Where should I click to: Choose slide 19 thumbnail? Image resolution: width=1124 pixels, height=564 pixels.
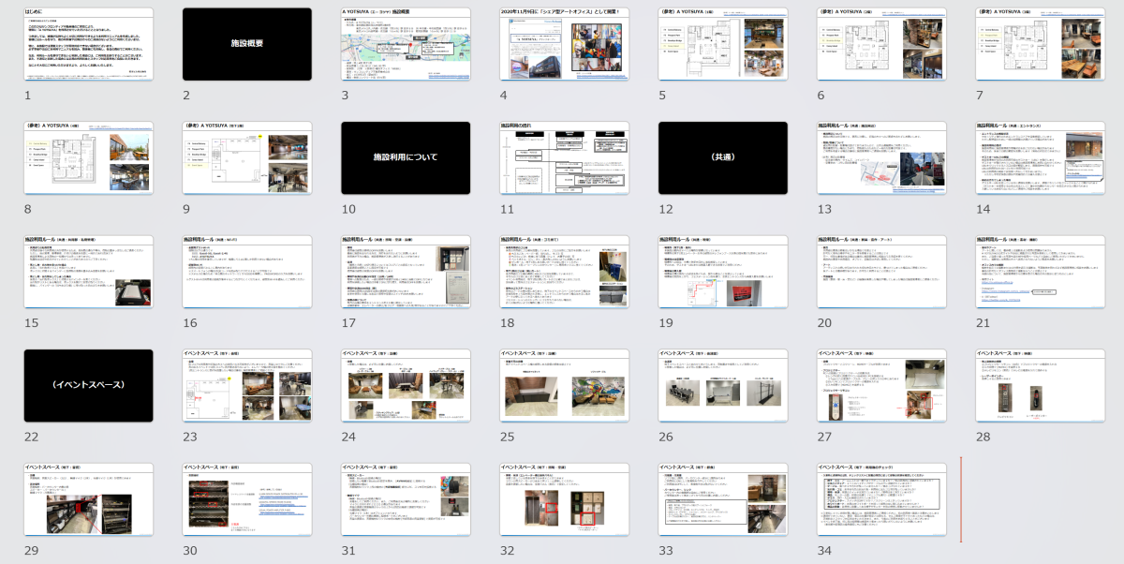tap(723, 272)
